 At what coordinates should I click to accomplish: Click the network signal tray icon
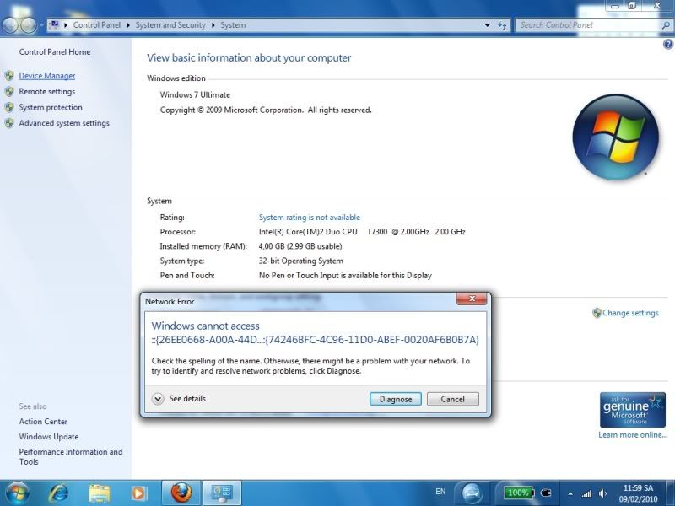pos(586,493)
